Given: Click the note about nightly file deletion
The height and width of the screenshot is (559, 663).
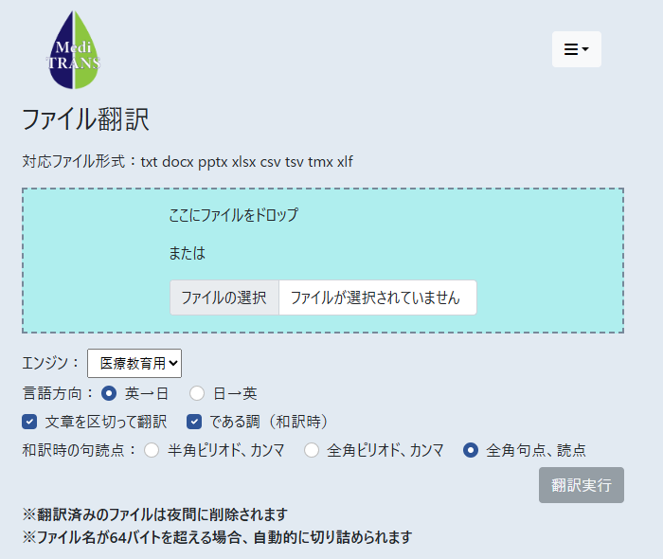Looking at the screenshot, I should click(154, 514).
